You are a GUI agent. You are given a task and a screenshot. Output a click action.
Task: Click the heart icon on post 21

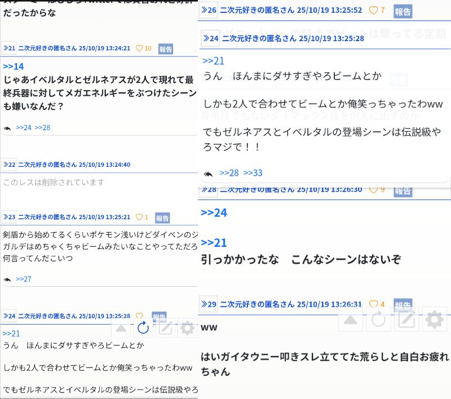click(139, 48)
